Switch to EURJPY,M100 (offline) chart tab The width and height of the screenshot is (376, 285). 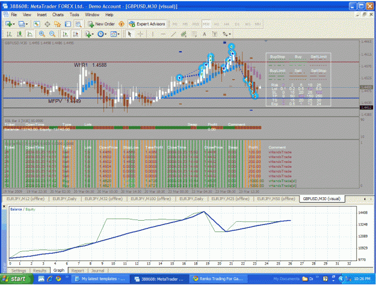[x=150, y=198]
